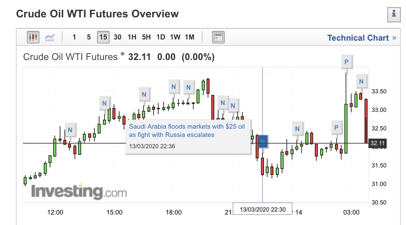Screen dimensions: 406x225
Task: Open the news panel icon in toolbar
Action: coord(218,37)
